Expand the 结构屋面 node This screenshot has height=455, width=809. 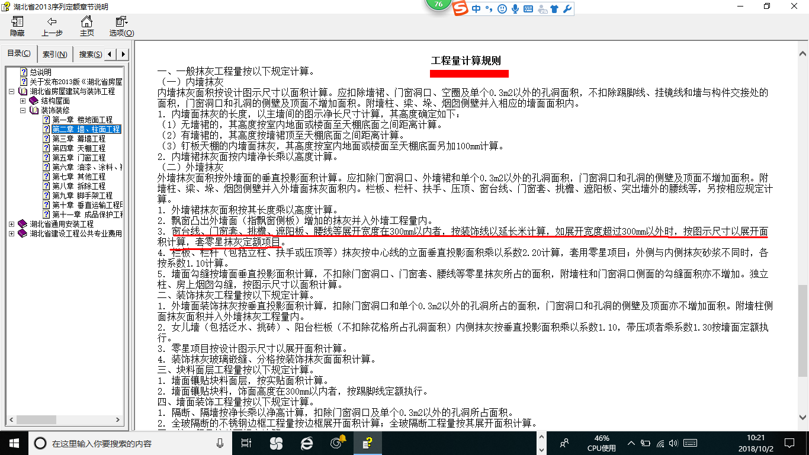point(23,101)
